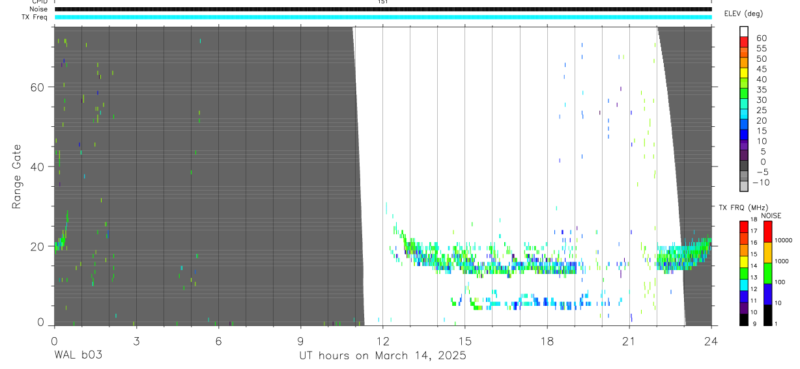Select the 'WAL b03' radar beam label
This screenshot has height=369, width=800.
[78, 356]
